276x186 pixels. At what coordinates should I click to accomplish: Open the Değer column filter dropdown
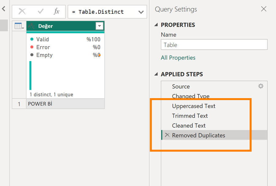99,26
